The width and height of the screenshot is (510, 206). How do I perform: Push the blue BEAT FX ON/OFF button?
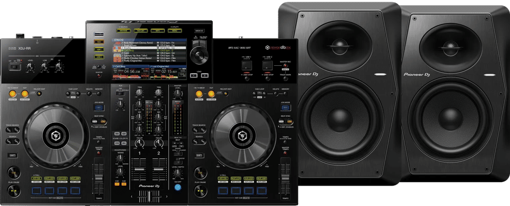pos(177,187)
